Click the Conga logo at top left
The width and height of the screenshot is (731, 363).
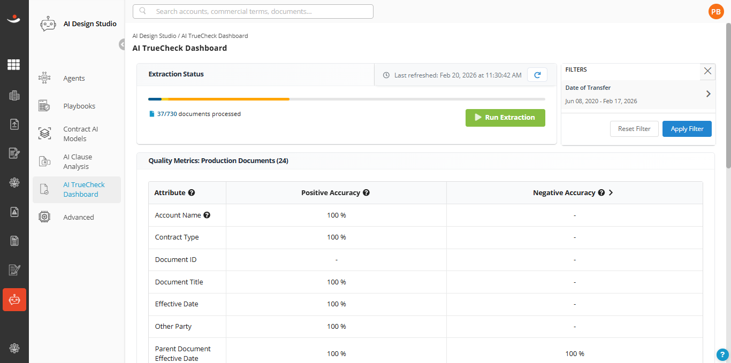coord(14,19)
